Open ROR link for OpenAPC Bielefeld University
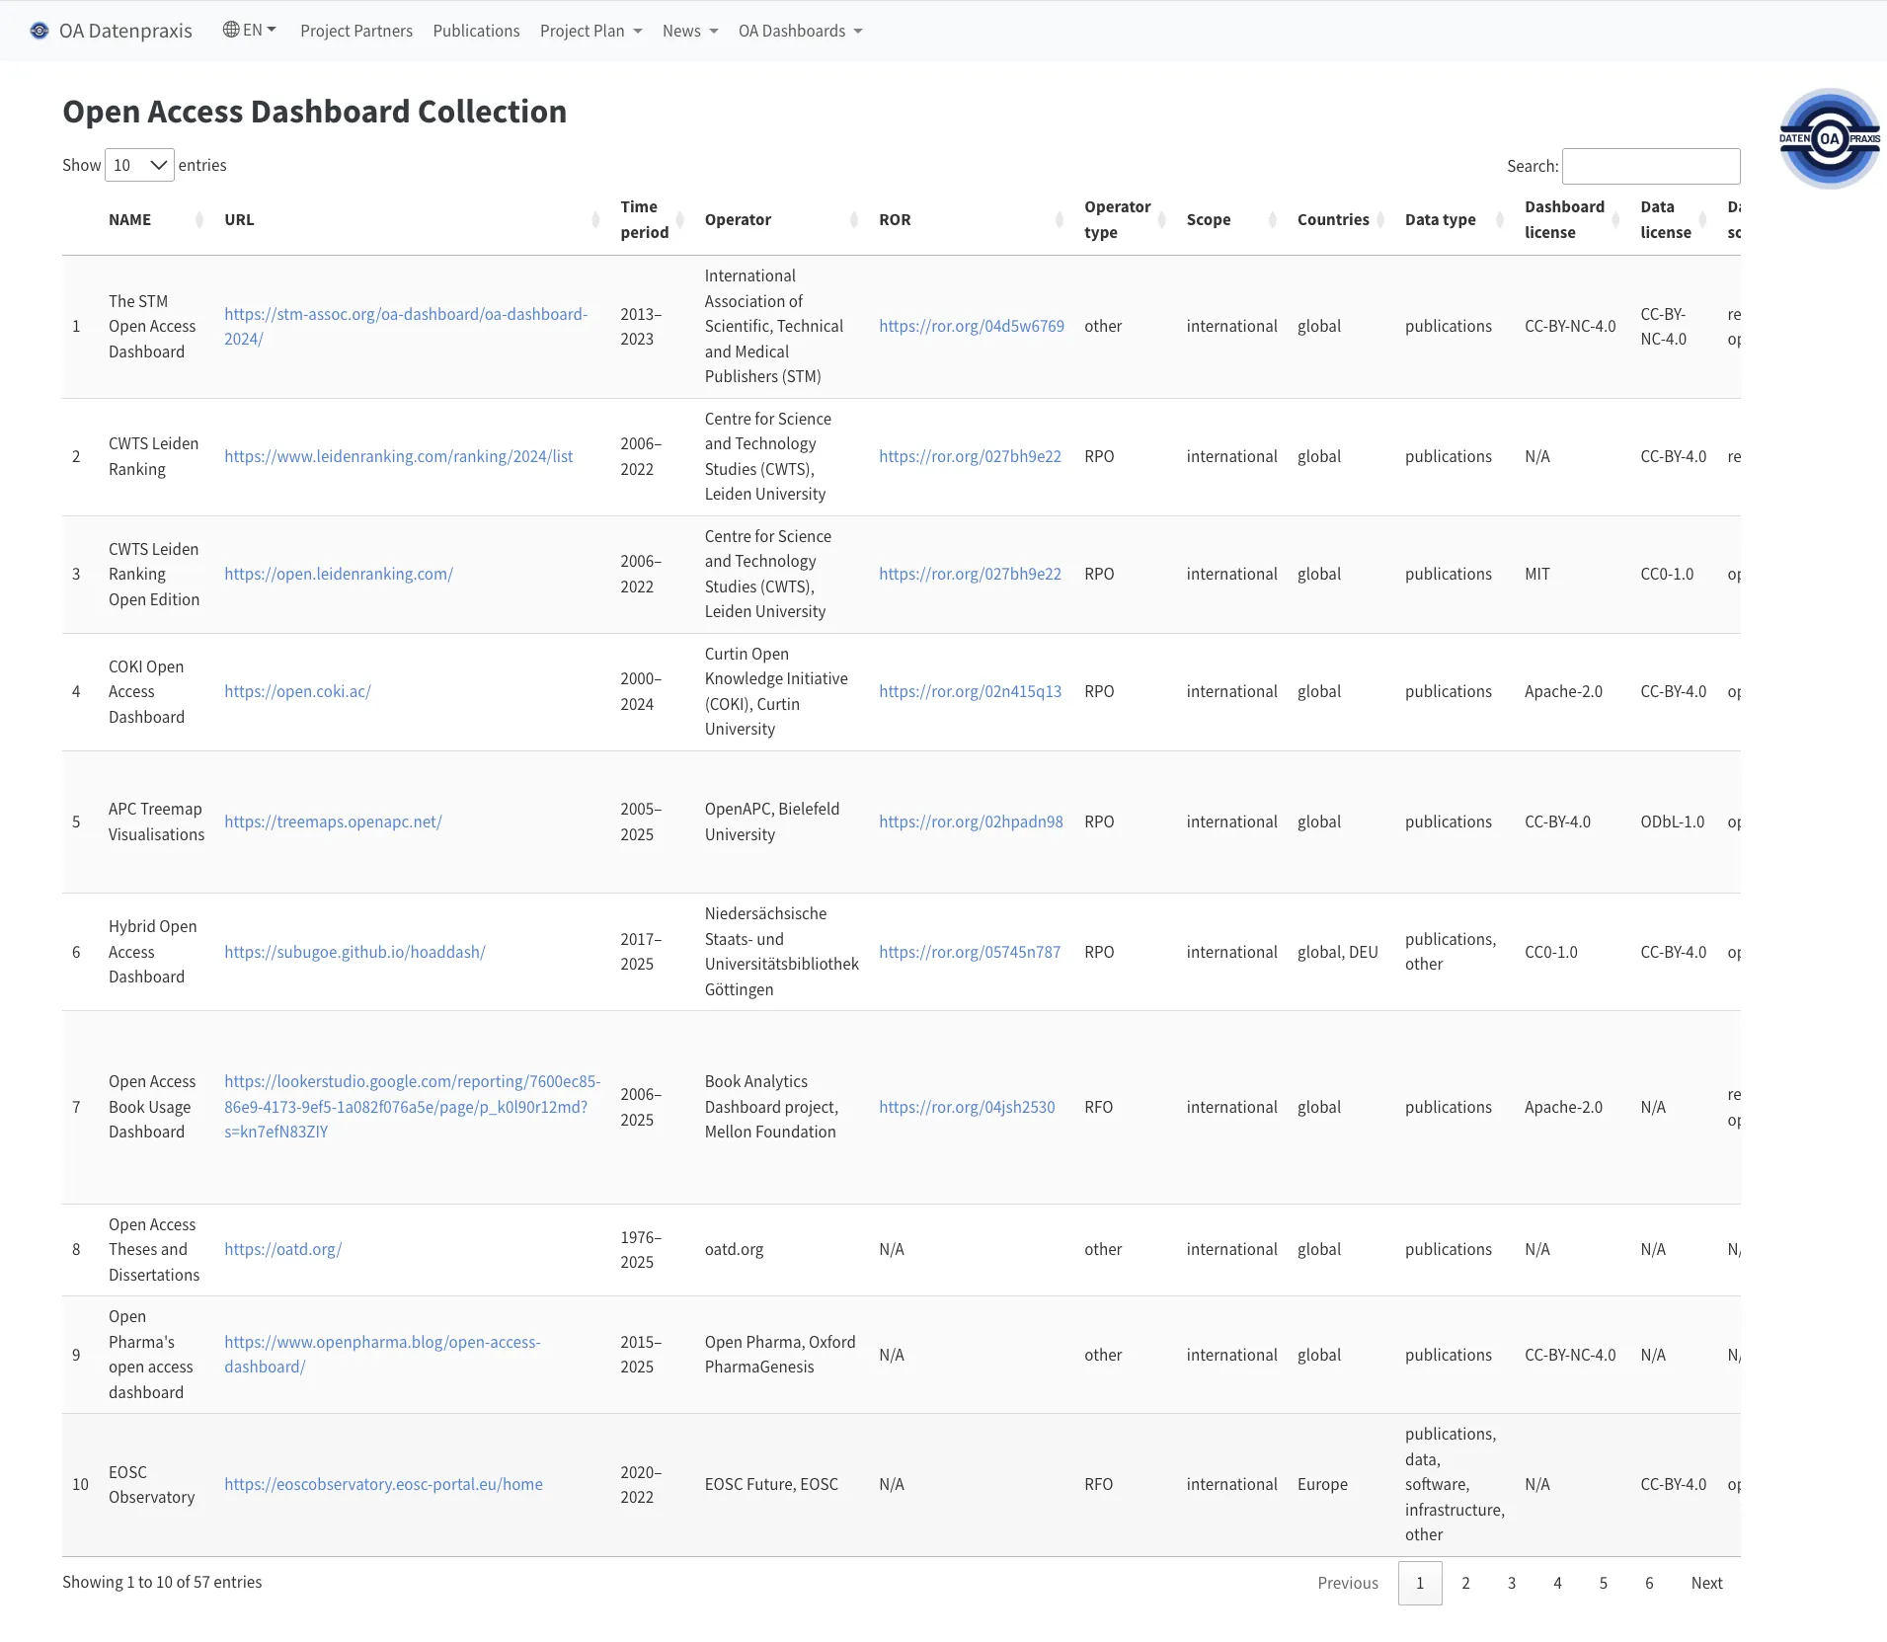 [x=971, y=821]
